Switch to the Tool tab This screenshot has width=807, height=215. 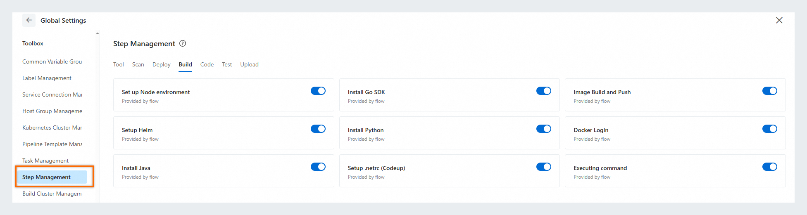(x=118, y=64)
